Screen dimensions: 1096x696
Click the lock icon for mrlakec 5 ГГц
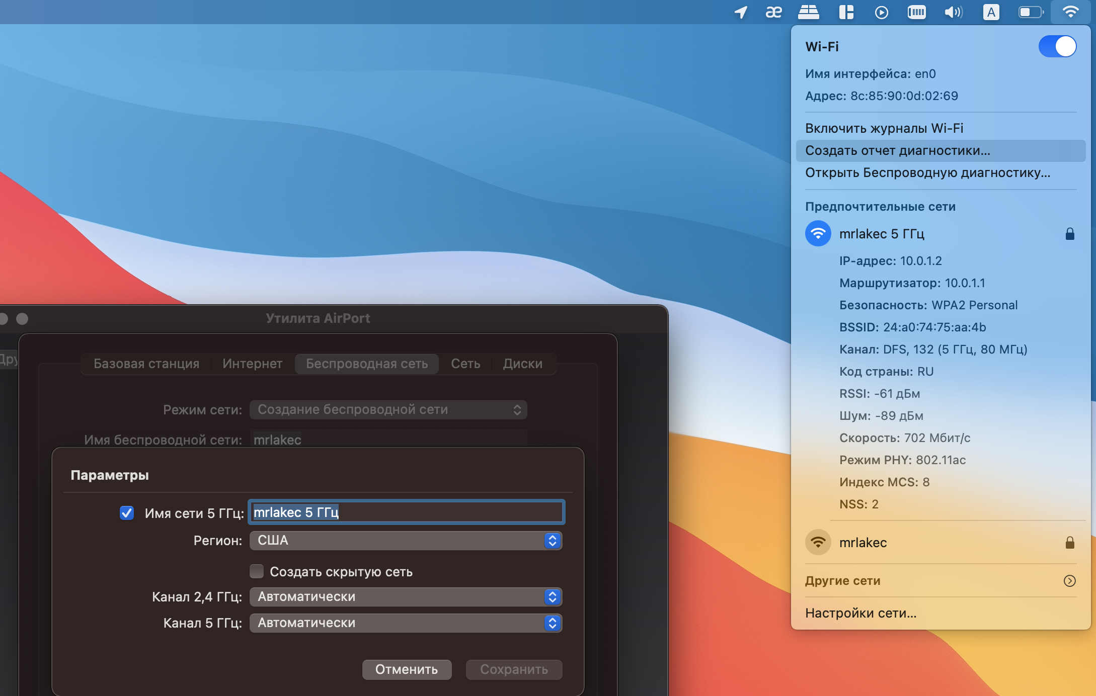(1070, 234)
